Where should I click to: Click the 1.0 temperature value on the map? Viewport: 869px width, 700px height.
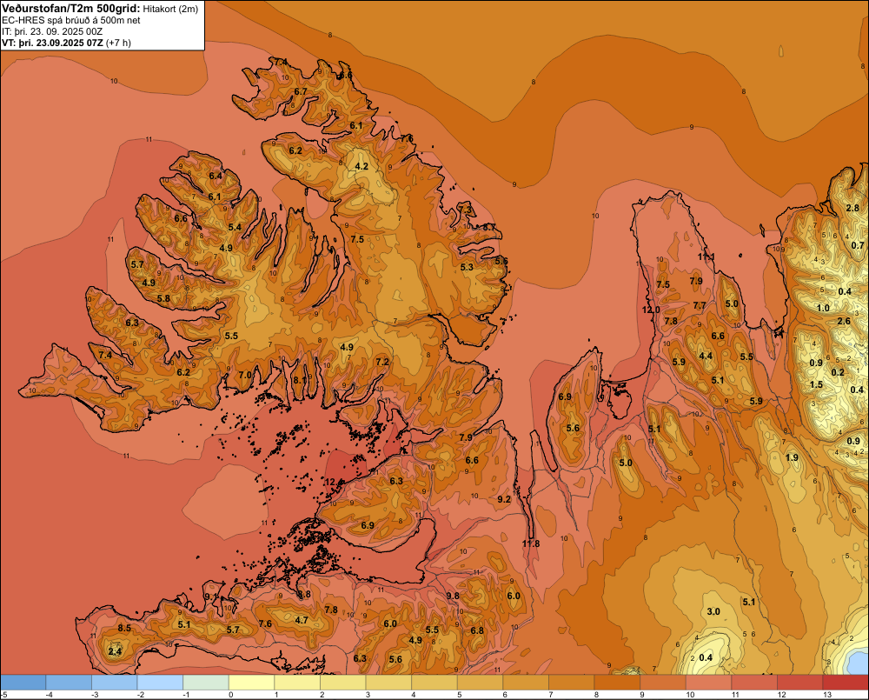coord(823,308)
